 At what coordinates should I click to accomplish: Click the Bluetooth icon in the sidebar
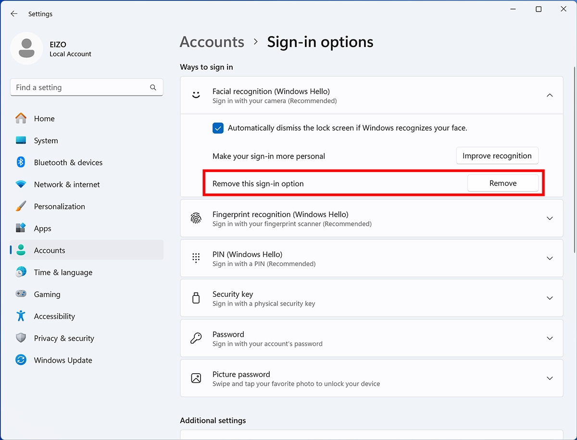(x=21, y=162)
